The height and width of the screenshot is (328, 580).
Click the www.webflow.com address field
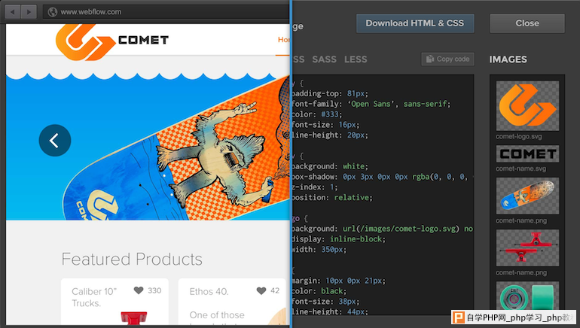click(x=166, y=12)
